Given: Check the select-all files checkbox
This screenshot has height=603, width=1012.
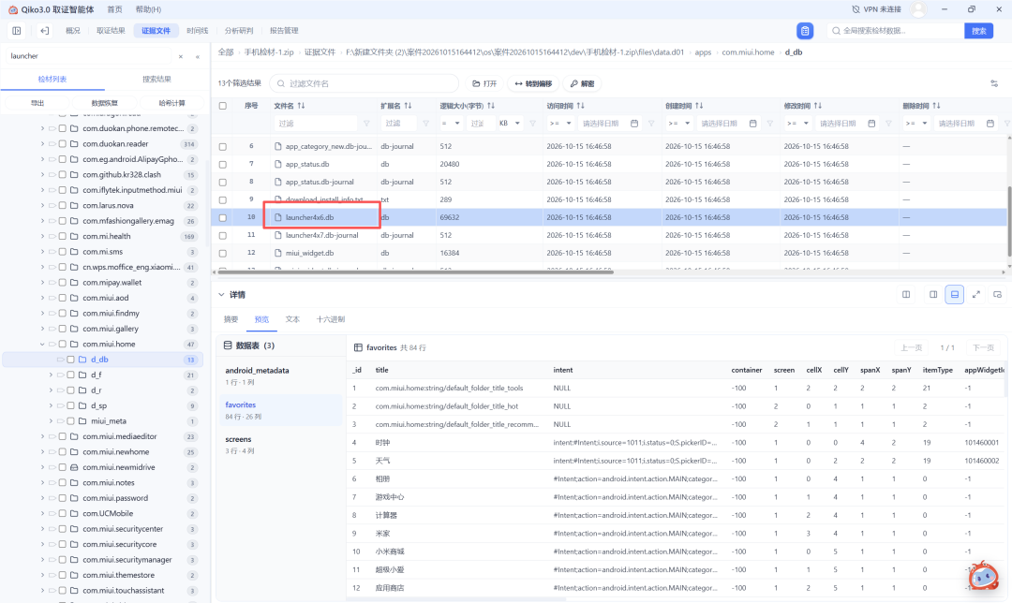Looking at the screenshot, I should 223,106.
